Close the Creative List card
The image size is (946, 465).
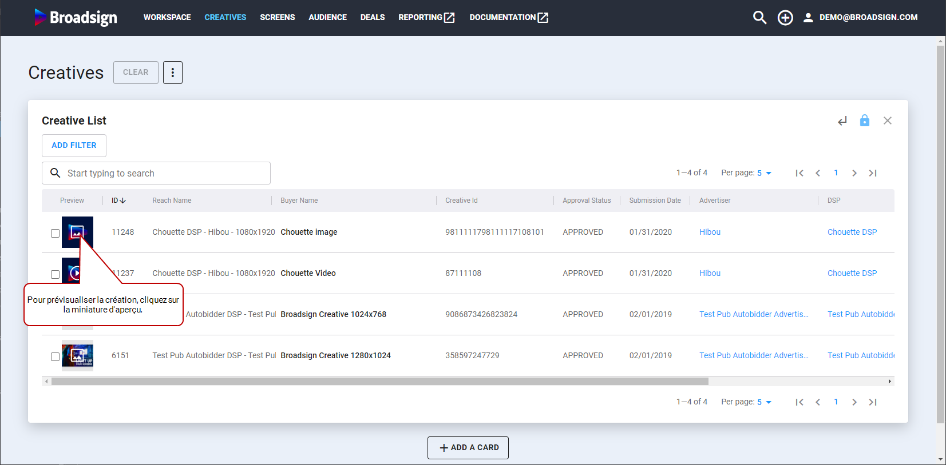tap(887, 121)
